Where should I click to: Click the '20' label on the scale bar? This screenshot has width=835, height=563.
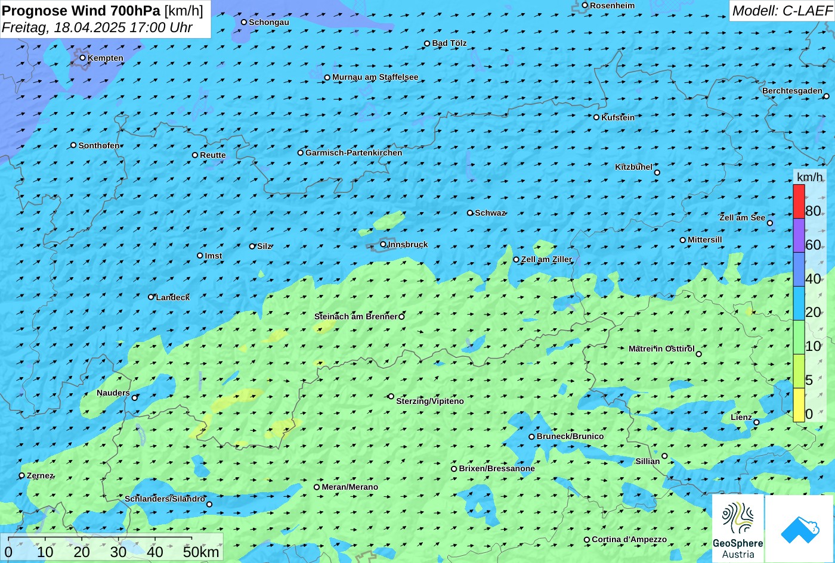(82, 552)
